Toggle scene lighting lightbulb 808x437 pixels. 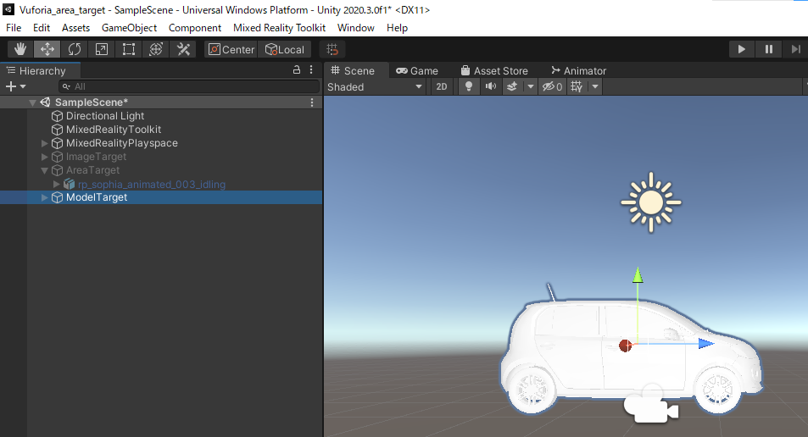point(467,86)
